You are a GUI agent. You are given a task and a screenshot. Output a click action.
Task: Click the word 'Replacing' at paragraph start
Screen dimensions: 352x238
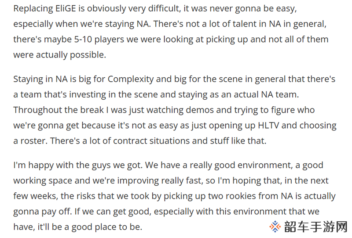click(x=33, y=9)
